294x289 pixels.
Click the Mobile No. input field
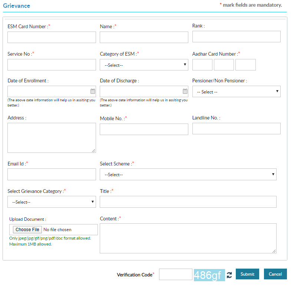(144, 129)
